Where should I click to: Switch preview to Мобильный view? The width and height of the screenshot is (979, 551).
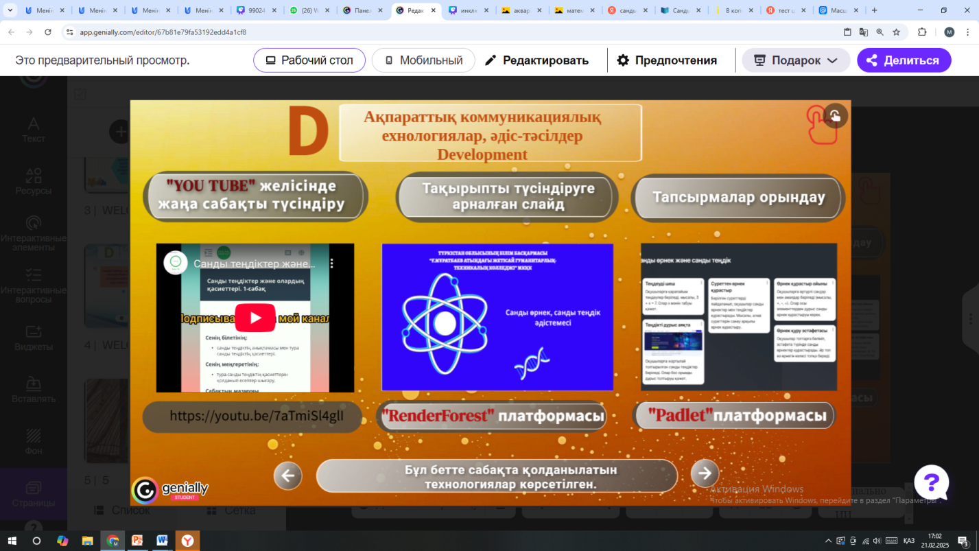423,60
